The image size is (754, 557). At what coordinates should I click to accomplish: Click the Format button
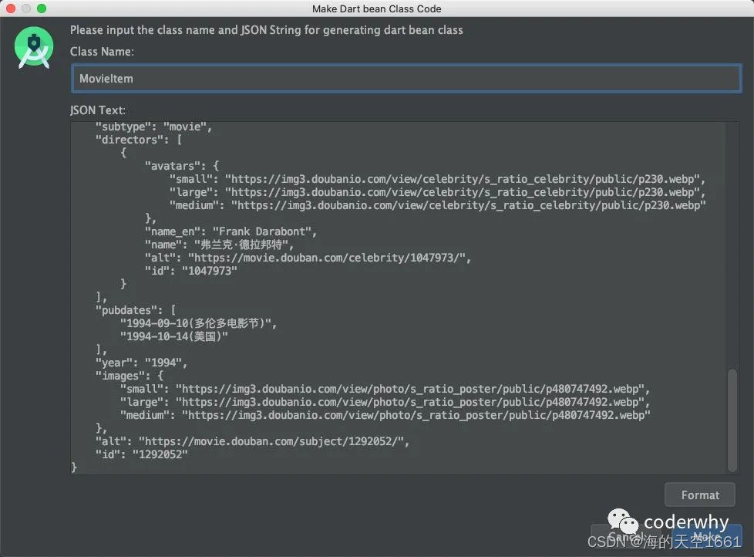click(700, 495)
